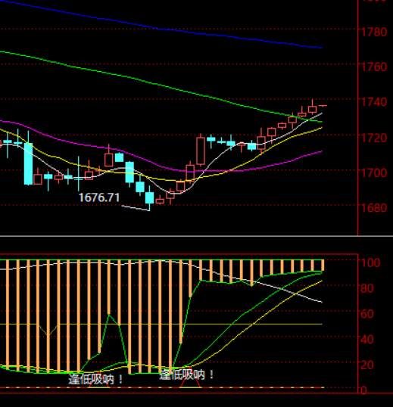Image resolution: width=393 pixels, height=407 pixels.
Task: Select the 80 value on indicator axis
Action: (x=367, y=288)
